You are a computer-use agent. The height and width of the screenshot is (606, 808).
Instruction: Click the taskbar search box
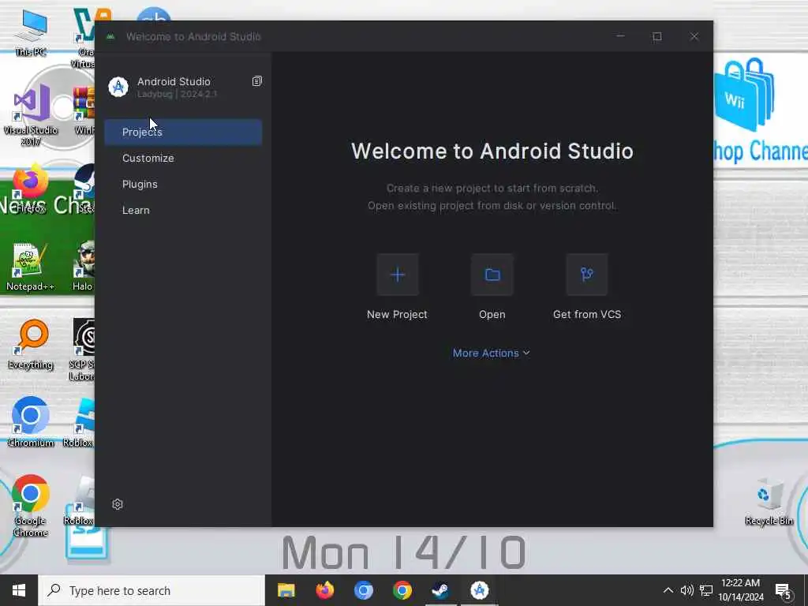[x=151, y=590]
